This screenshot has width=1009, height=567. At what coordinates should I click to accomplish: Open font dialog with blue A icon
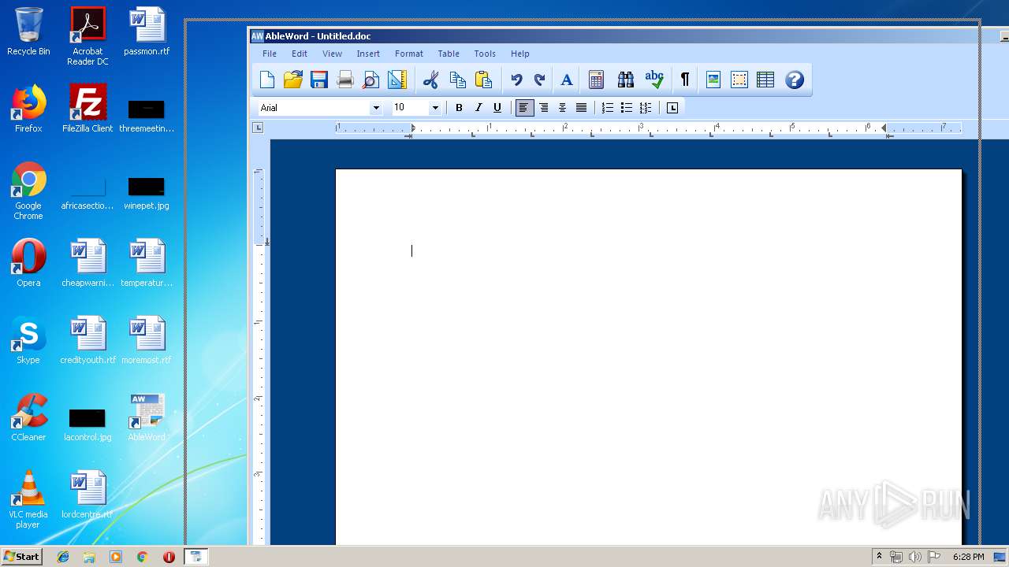click(x=566, y=80)
